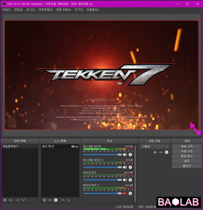Click the transition dropdown spinner arrows
203x210 pixels.
coord(167,146)
